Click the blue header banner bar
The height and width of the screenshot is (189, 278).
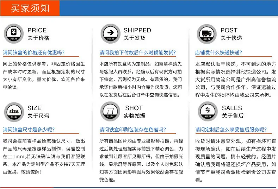169,8
